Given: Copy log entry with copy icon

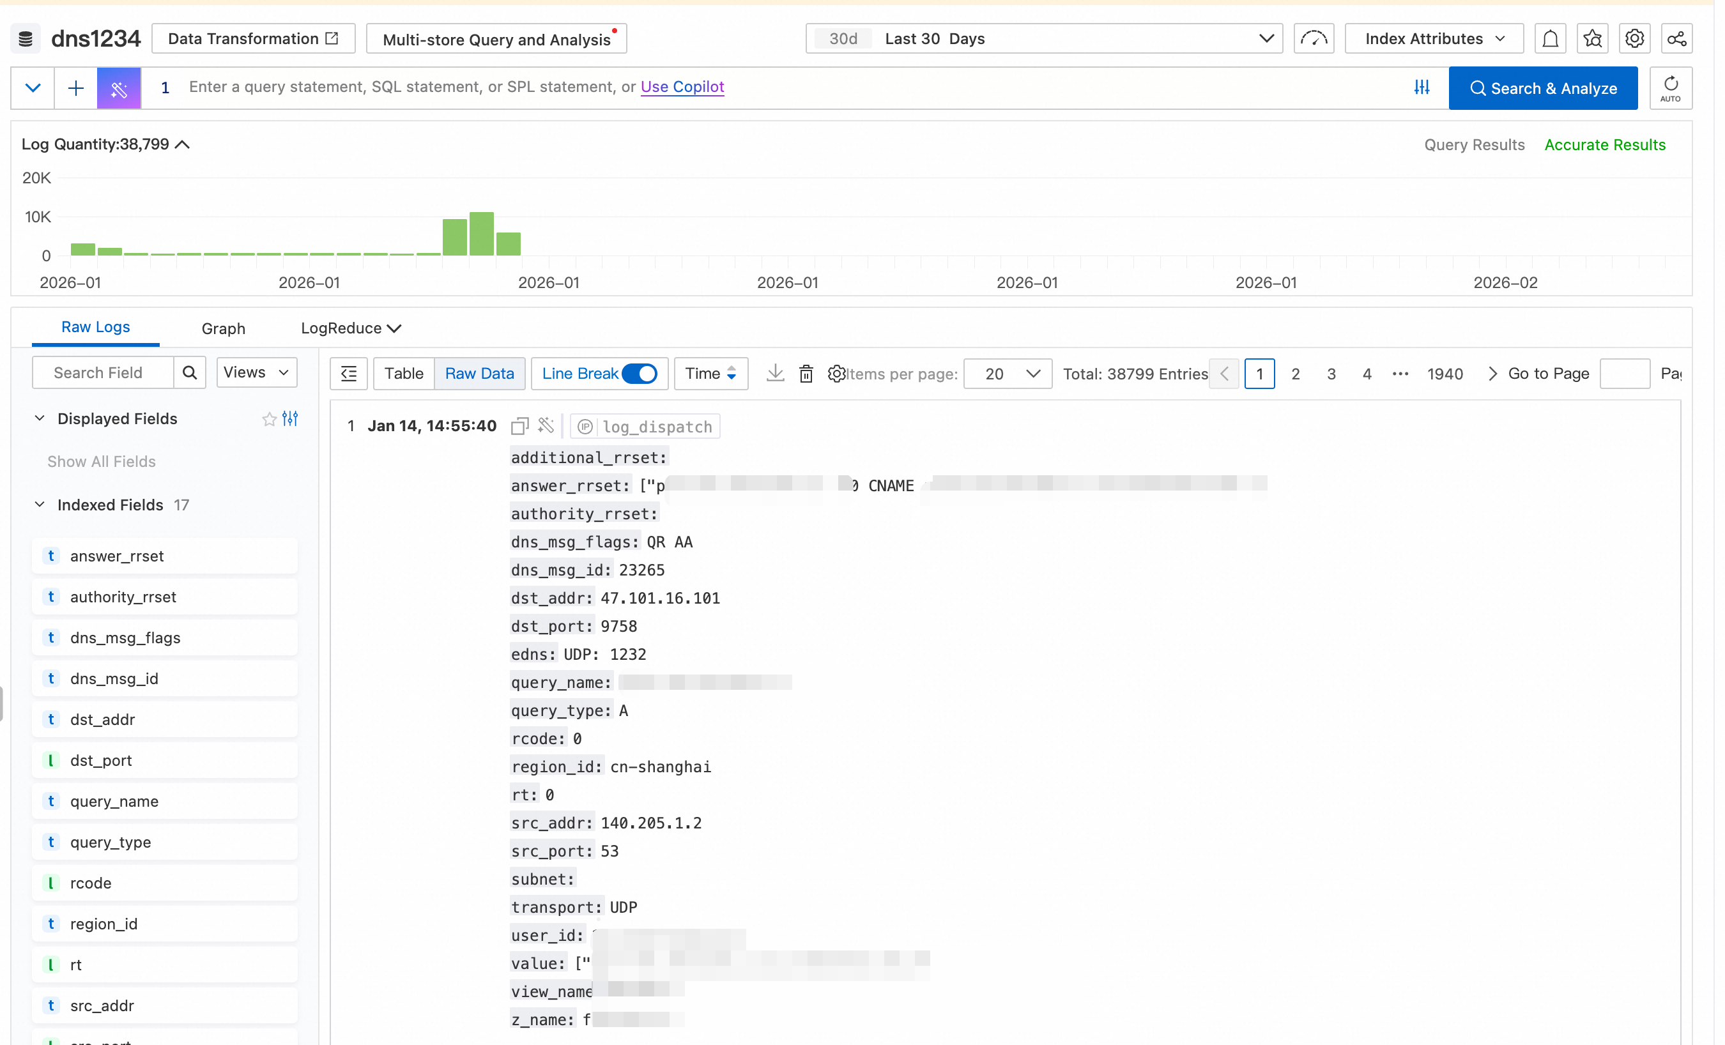Looking at the screenshot, I should 519,426.
